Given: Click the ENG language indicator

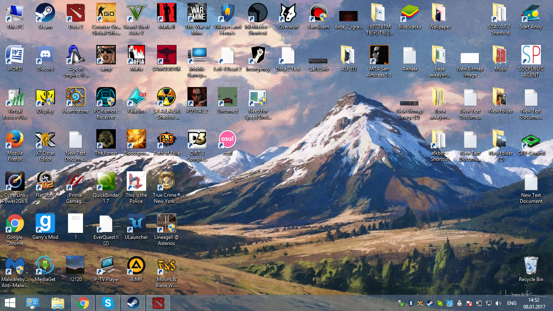Looking at the screenshot, I should (x=512, y=303).
